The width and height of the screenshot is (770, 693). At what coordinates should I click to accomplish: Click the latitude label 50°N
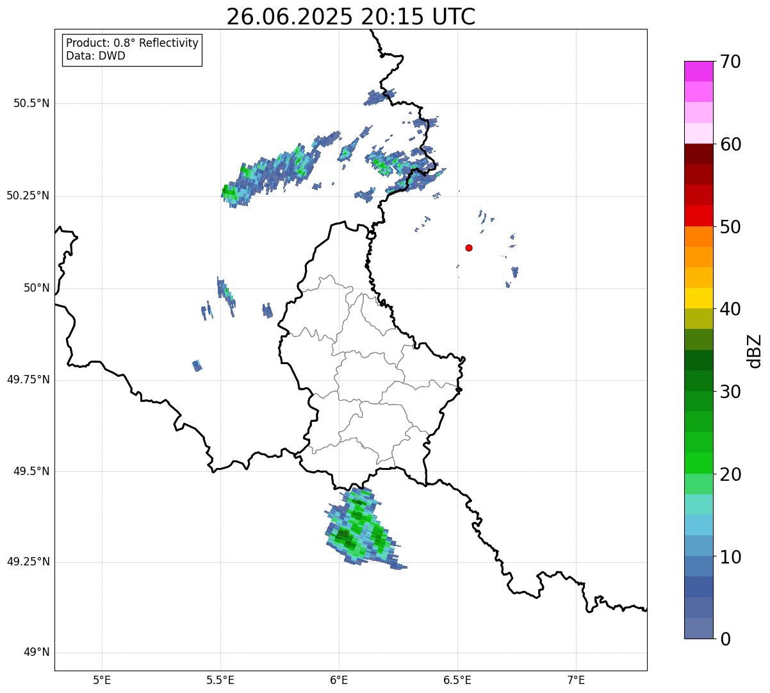coord(37,288)
